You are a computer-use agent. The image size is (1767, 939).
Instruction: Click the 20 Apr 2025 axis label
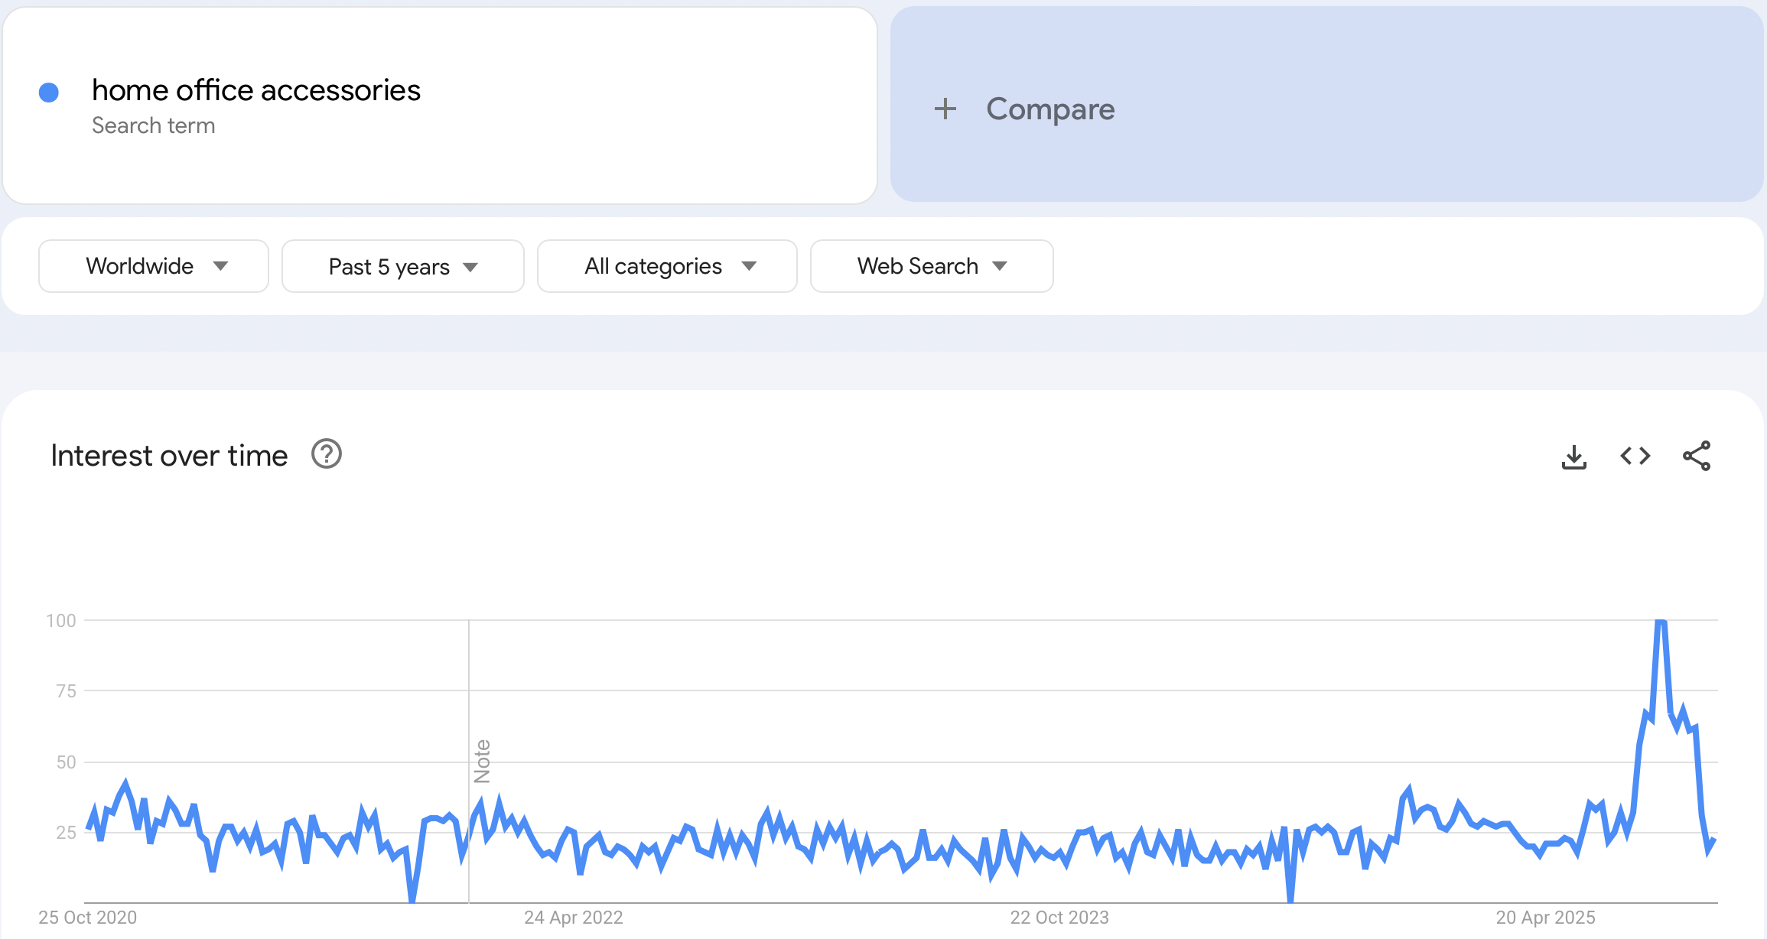click(x=1545, y=918)
